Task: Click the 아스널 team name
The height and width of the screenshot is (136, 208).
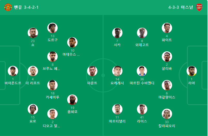Action: [187, 7]
